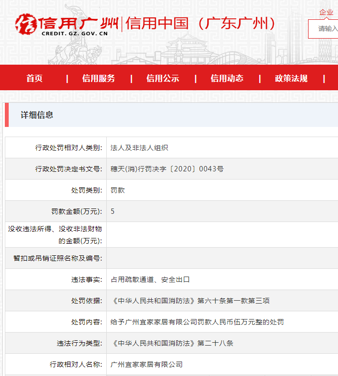This screenshot has height=376, width=338.
Task: Click the 违法事实 label
Action: coord(86,279)
